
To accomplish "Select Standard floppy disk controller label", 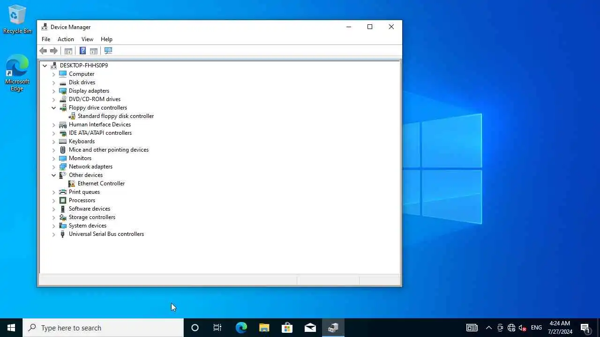I will point(116,116).
